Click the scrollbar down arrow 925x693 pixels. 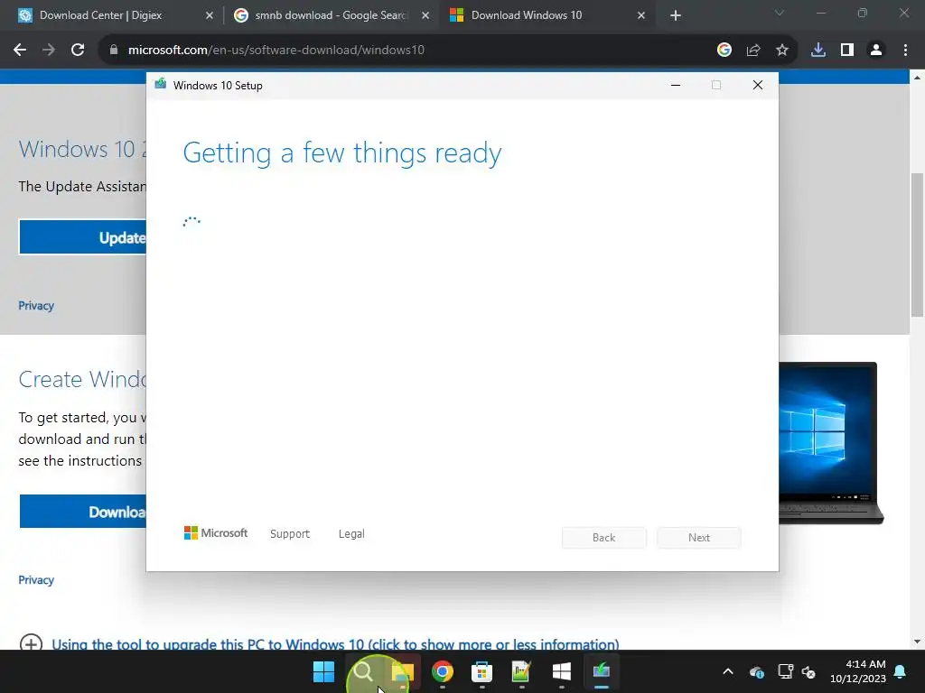point(917,642)
